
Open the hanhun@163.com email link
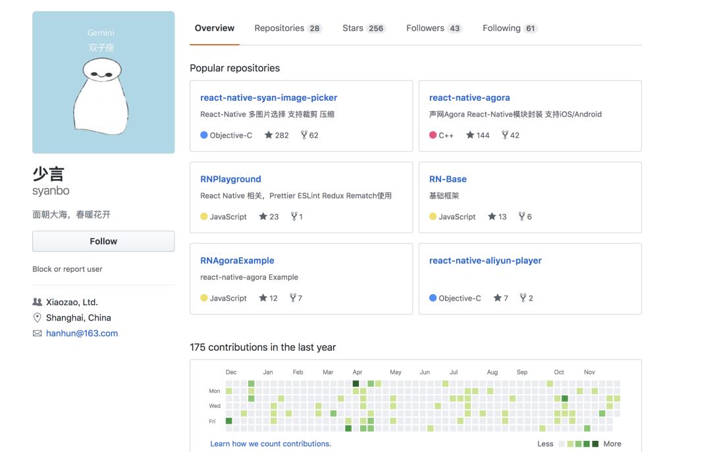(x=82, y=333)
